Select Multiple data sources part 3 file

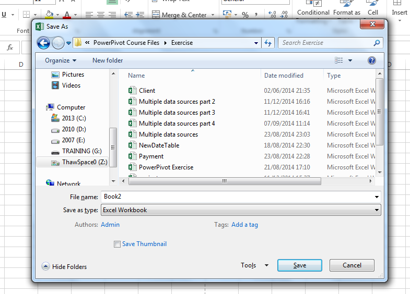tap(177, 113)
